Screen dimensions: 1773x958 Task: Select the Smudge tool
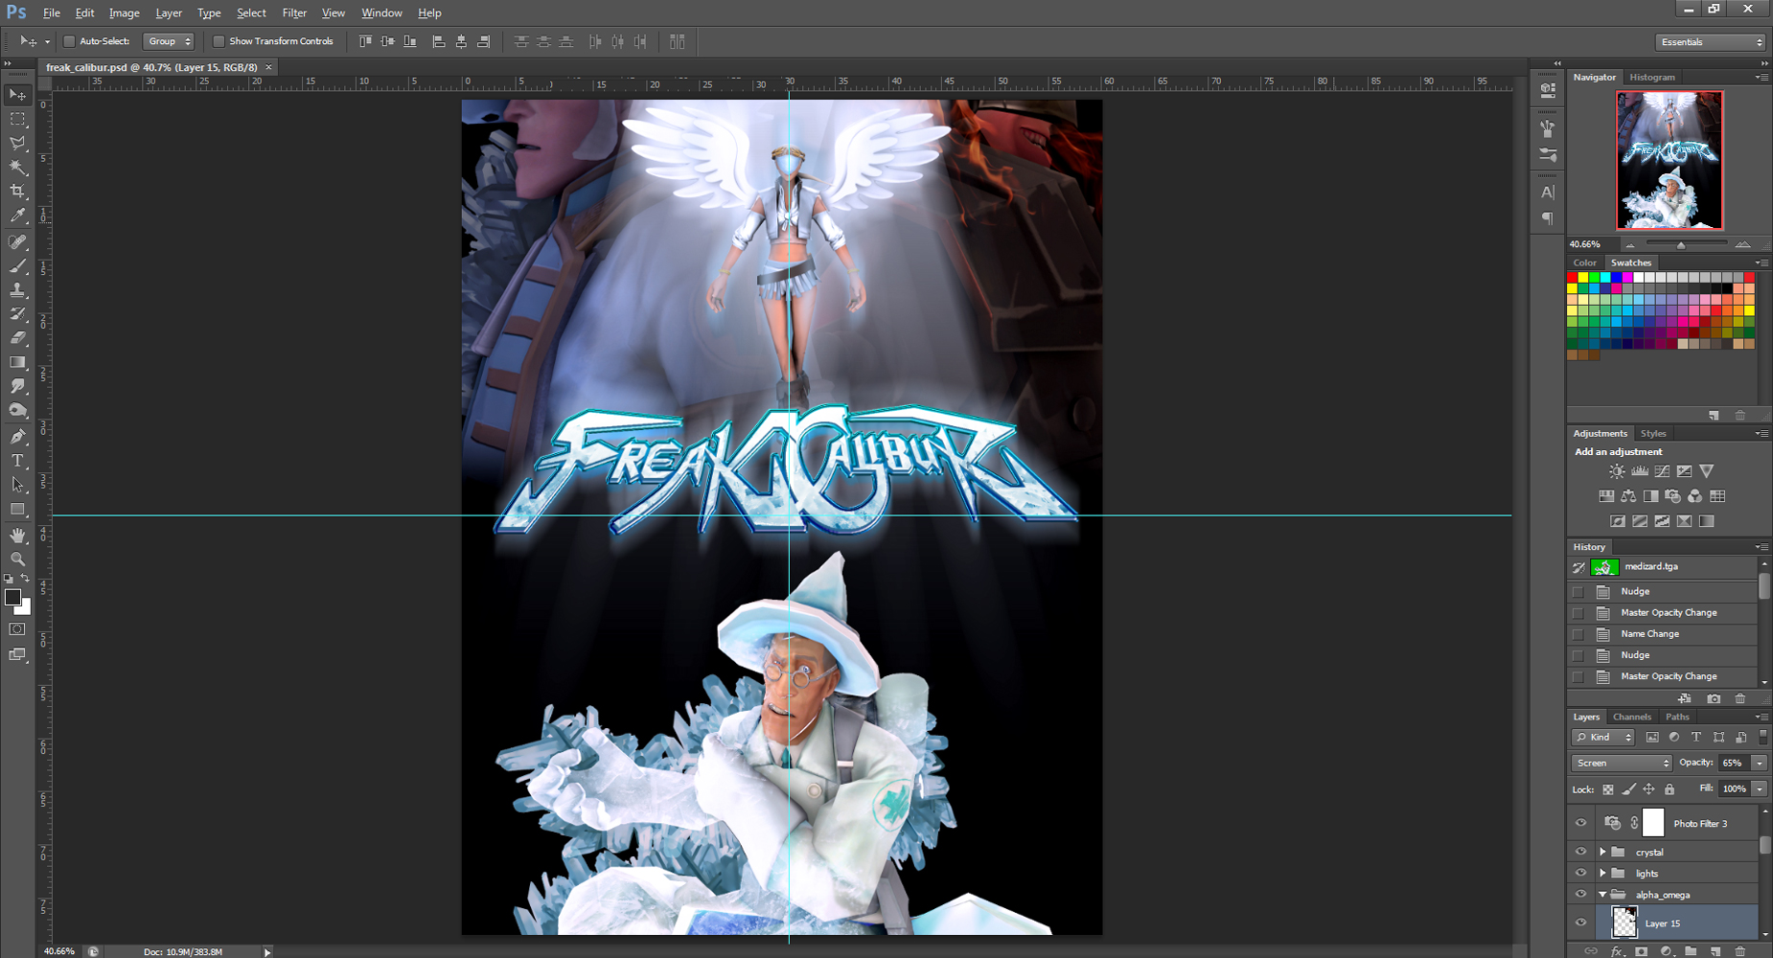18,386
